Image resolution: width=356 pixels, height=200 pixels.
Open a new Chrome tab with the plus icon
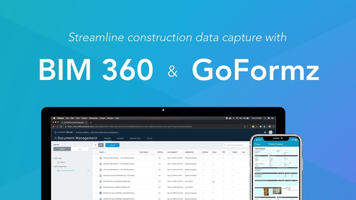coord(91,122)
